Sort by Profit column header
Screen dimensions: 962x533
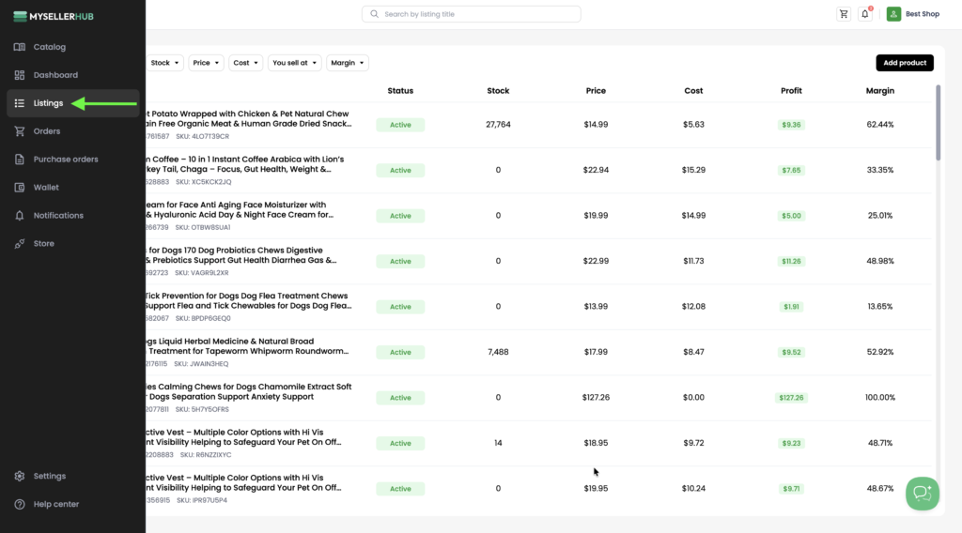(791, 91)
